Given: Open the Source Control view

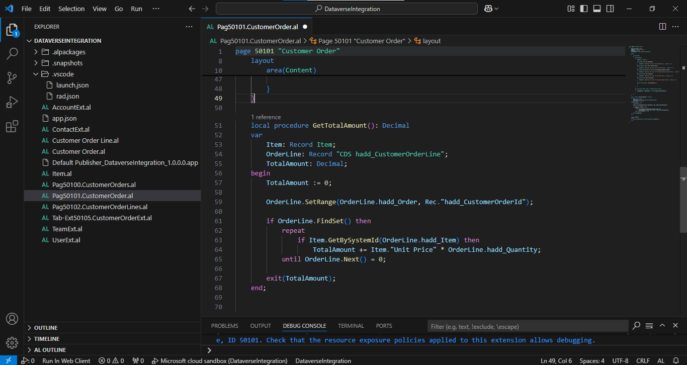Looking at the screenshot, I should 12,78.
